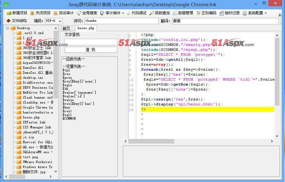Click $COMMON in the variable list
This screenshot has height=182, width=285.
(69, 118)
